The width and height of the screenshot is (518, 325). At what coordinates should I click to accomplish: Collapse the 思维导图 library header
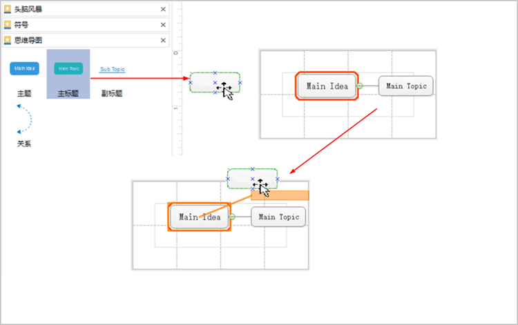pyautogui.click(x=86, y=40)
